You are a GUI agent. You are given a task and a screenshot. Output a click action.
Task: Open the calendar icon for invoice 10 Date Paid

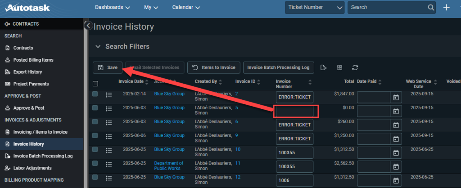(x=396, y=153)
